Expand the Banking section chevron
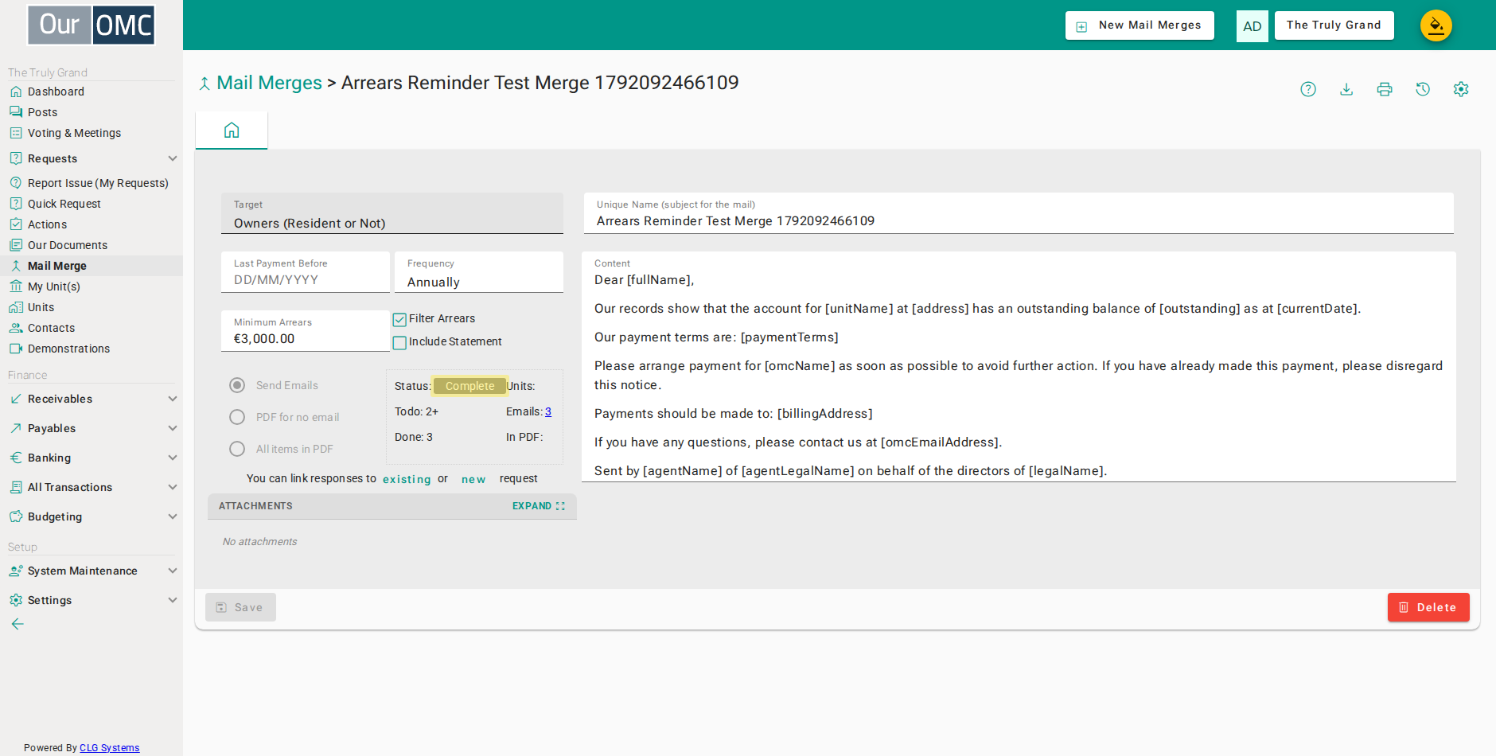The image size is (1496, 756). coord(173,458)
